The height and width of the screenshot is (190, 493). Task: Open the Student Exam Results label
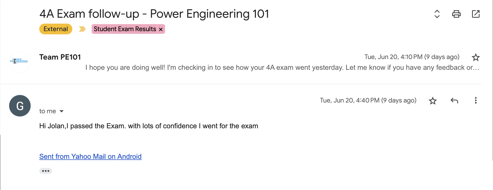[x=125, y=29]
